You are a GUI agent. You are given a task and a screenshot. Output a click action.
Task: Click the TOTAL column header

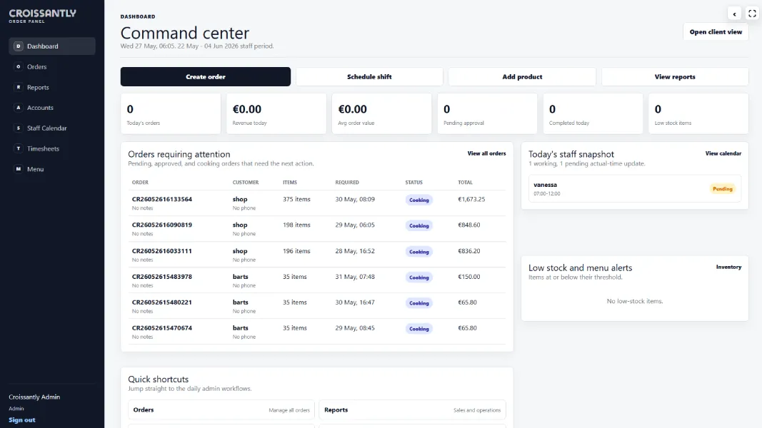(465, 183)
